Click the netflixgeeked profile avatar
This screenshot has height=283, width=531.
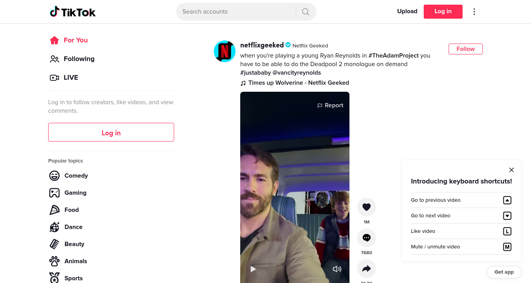(x=225, y=51)
